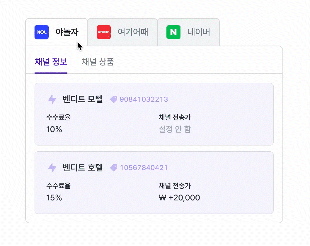Click the 설정 안 함 channel price value
The image size is (310, 246).
point(175,129)
